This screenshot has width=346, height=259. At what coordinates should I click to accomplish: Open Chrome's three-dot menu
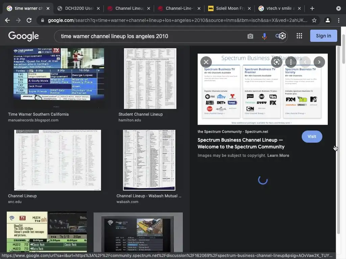pyautogui.click(x=339, y=20)
